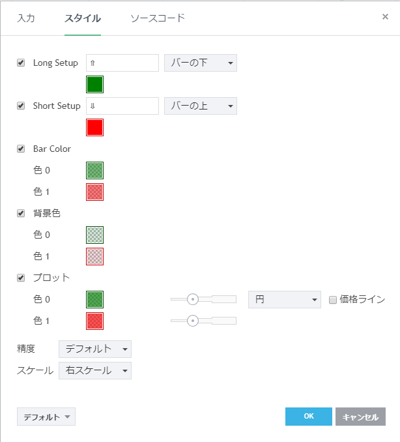Expand the バーの下 position dropdown
This screenshot has height=442, width=400.
(x=200, y=63)
